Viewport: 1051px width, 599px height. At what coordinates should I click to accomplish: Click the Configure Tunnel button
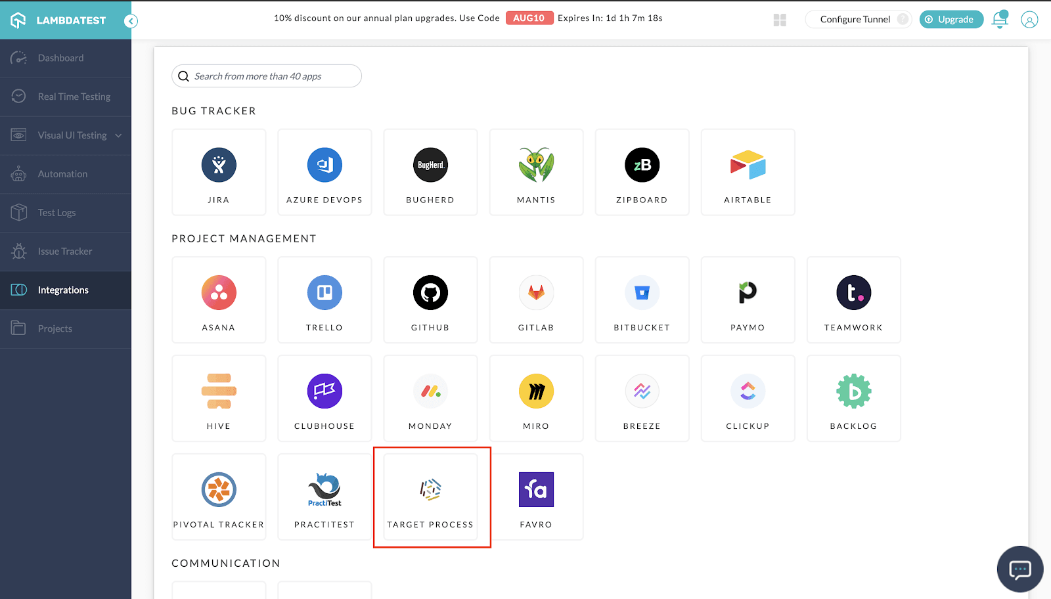[x=853, y=19]
